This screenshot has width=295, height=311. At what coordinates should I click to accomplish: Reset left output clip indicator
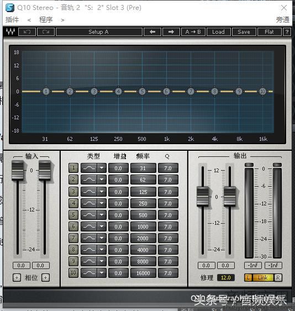click(x=249, y=165)
